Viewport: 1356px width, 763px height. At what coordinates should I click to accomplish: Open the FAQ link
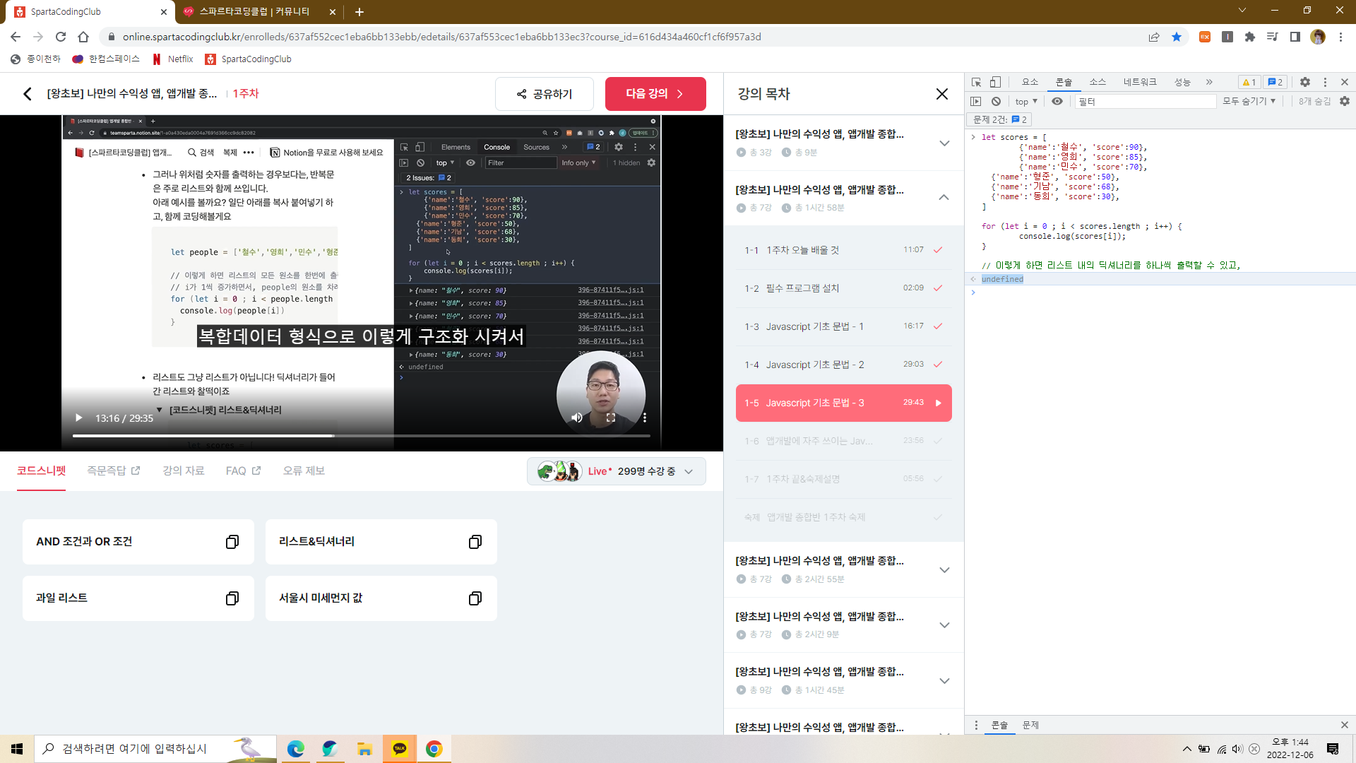click(x=243, y=471)
